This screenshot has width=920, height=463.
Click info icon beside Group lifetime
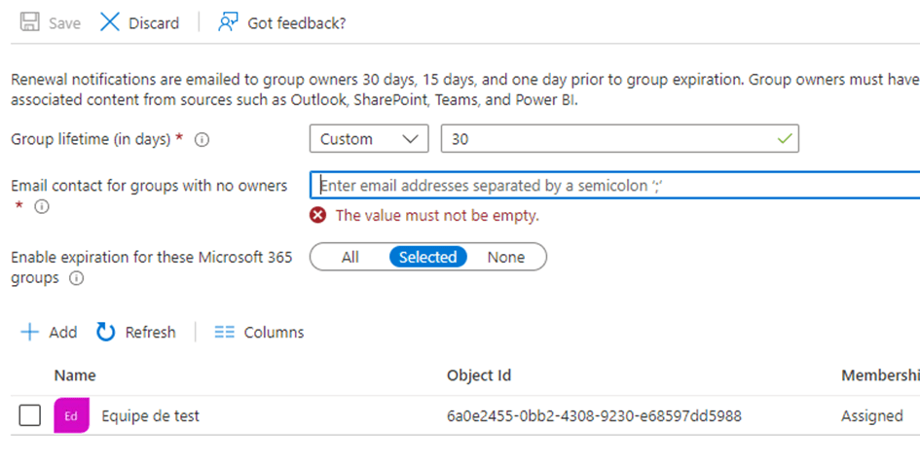click(202, 140)
